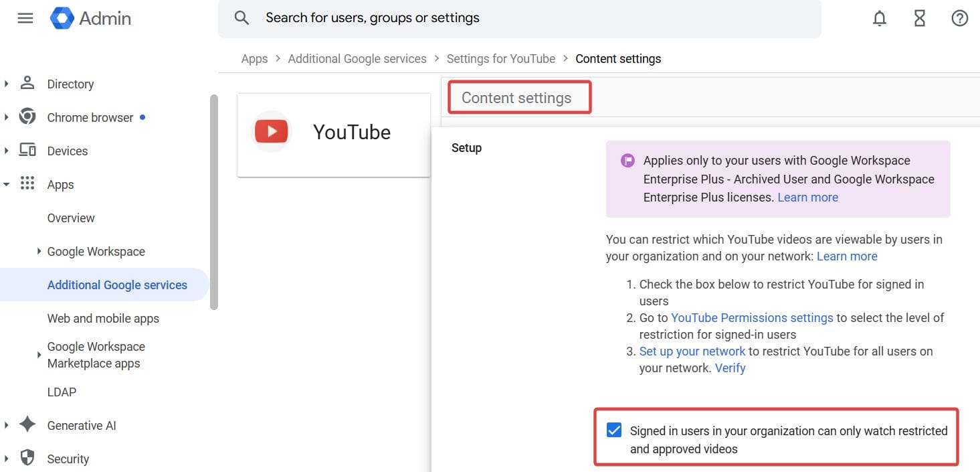Click the Security shield icon

(27, 458)
